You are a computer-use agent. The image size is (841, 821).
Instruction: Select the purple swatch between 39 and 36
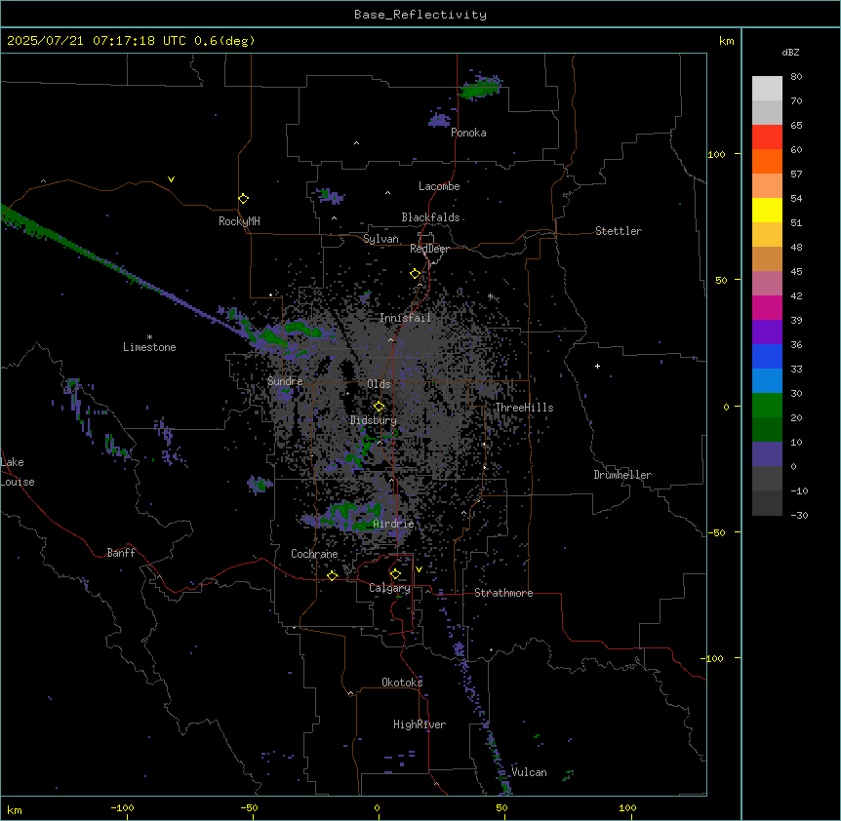coord(767,332)
